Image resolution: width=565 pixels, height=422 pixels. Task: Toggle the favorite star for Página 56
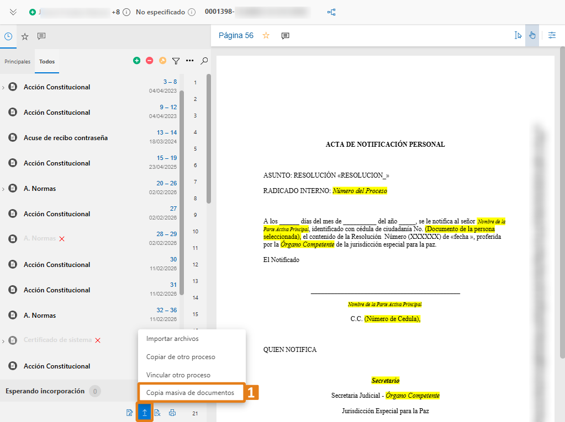point(266,35)
